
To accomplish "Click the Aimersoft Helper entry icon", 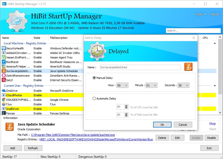I will click(x=4, y=67).
